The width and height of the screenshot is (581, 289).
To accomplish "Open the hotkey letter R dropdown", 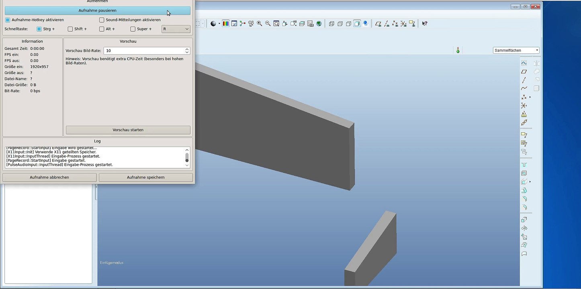I will (176, 29).
